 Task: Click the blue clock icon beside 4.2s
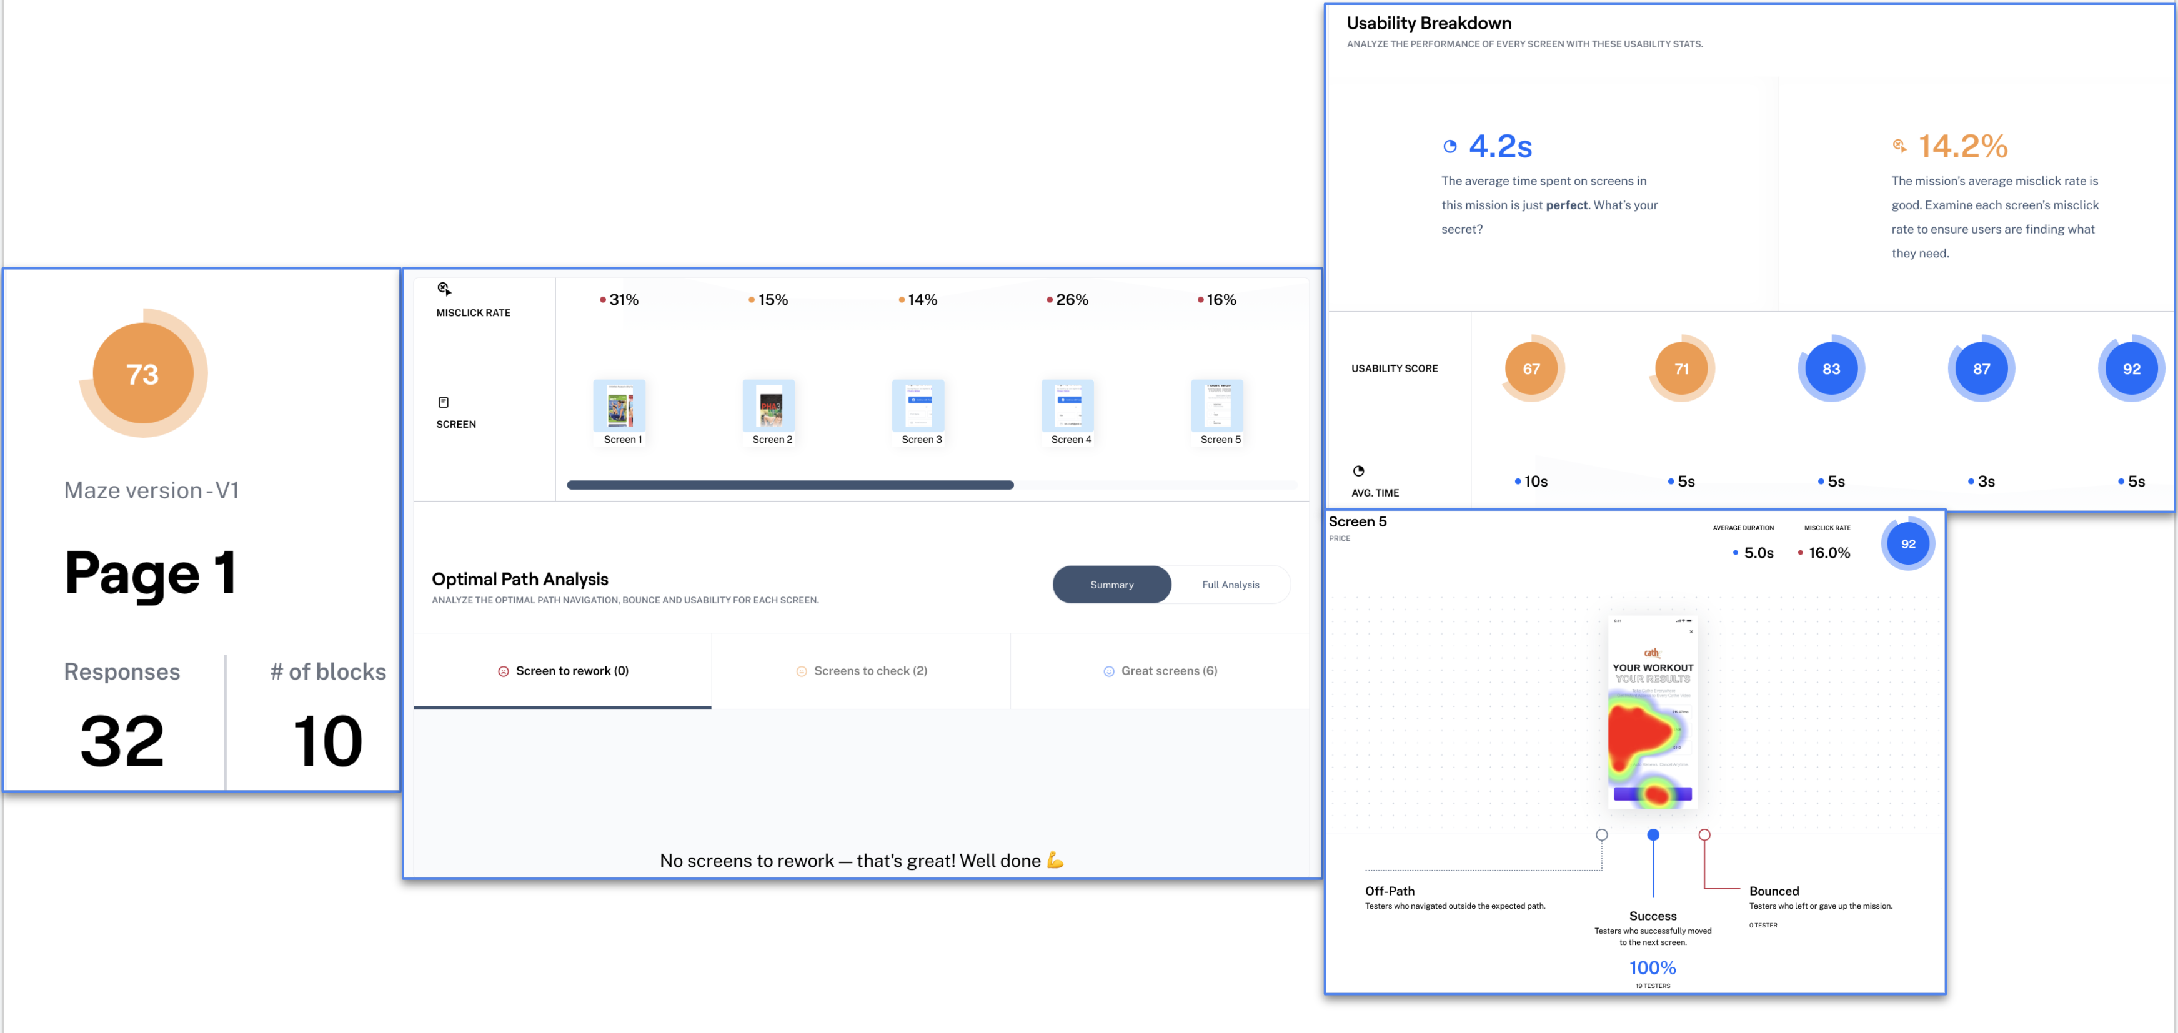tap(1449, 146)
